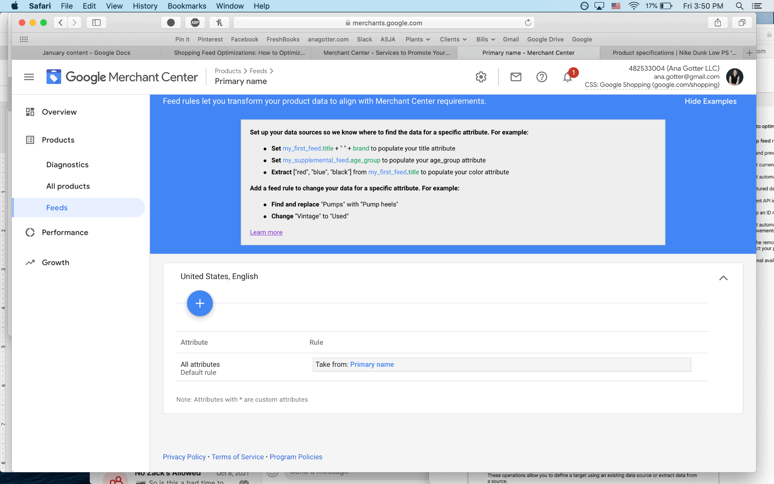Viewport: 774px width, 484px height.
Task: Switch to Product specifications Nike Dunk tab
Action: [x=674, y=53]
